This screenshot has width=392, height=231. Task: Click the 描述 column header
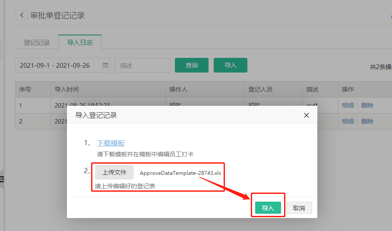320,89
